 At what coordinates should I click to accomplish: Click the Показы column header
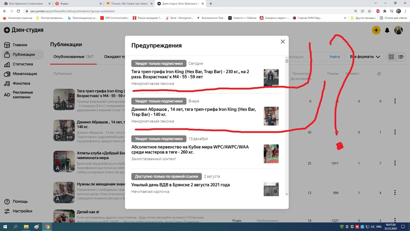pyautogui.click(x=333, y=74)
